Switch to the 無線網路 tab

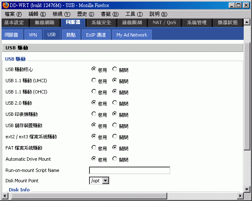click(x=44, y=22)
